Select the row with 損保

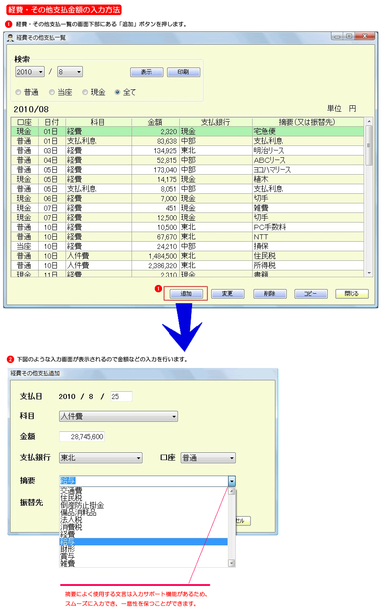pyautogui.click(x=188, y=246)
